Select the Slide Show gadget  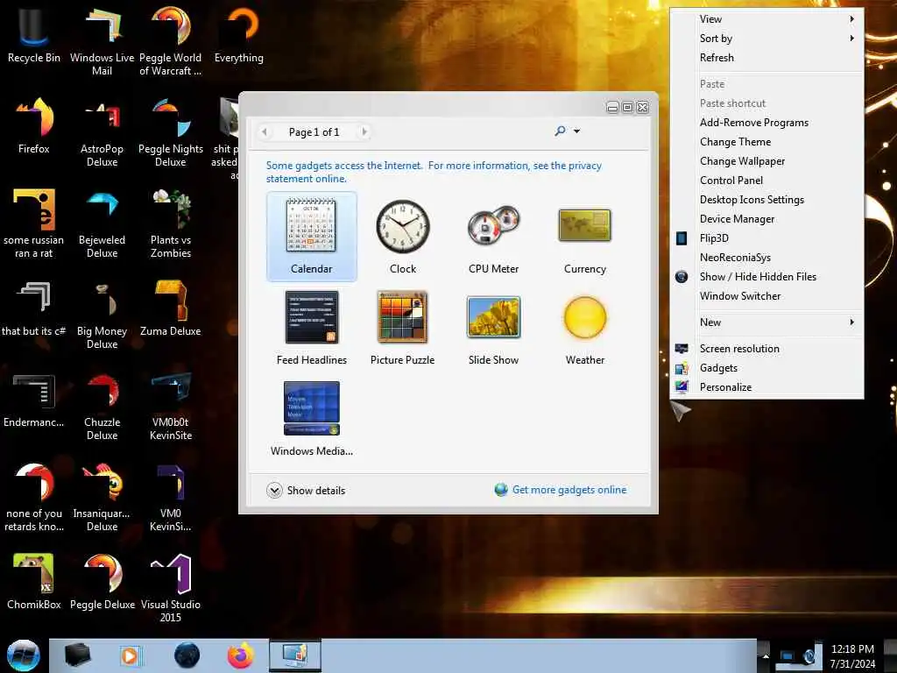pyautogui.click(x=494, y=328)
